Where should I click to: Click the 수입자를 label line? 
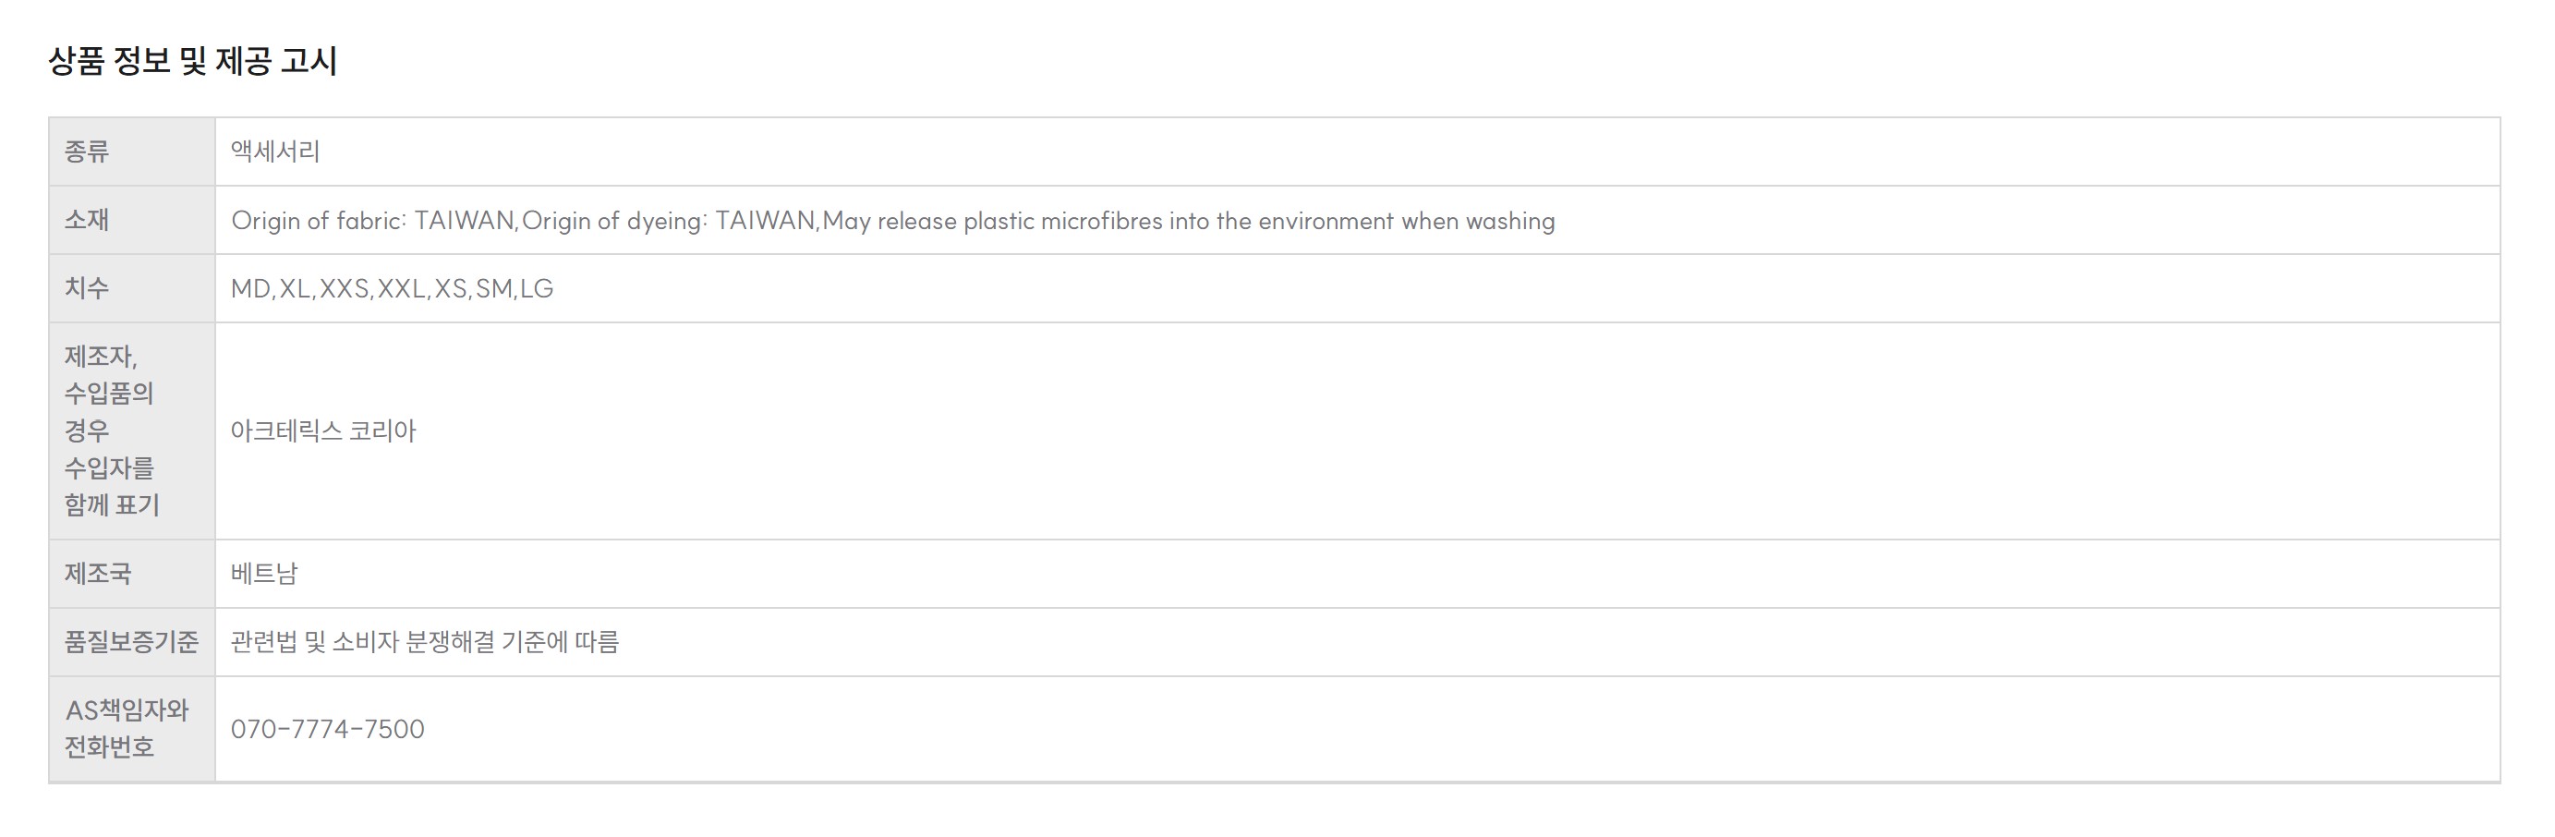coord(109,468)
